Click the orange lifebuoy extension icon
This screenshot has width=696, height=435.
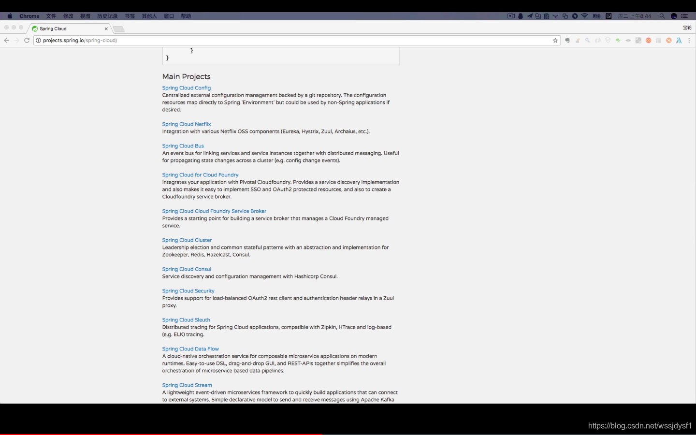(x=669, y=41)
